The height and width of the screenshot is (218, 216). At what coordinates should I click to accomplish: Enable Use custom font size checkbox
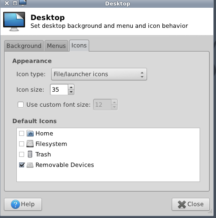pyautogui.click(x=20, y=105)
